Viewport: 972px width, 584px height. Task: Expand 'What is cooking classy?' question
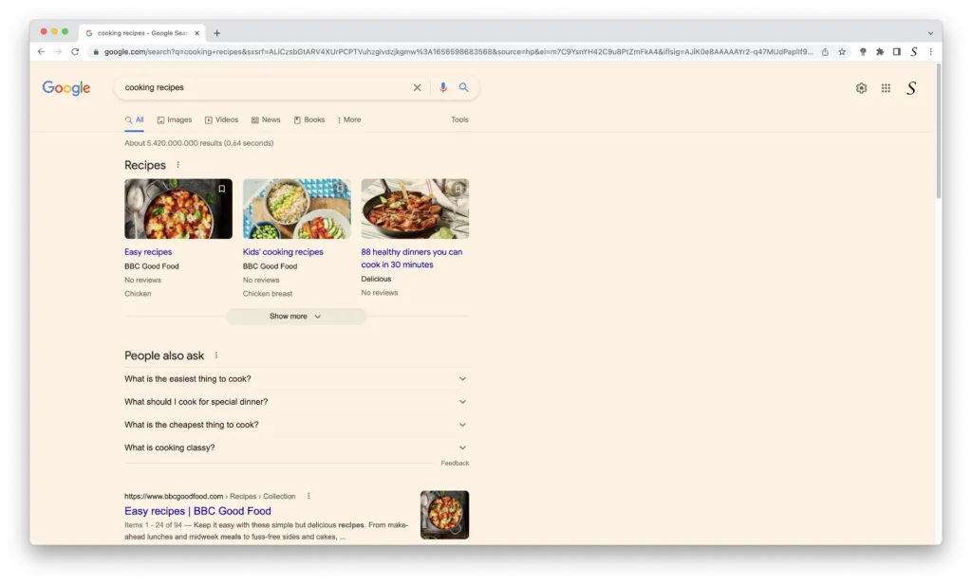[x=296, y=447]
